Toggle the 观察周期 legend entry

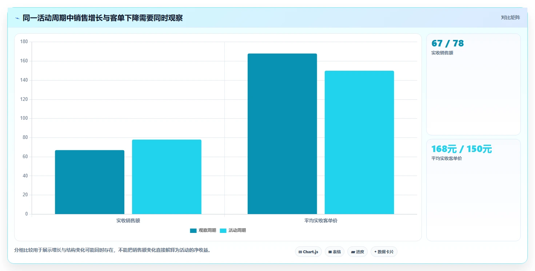pos(203,230)
